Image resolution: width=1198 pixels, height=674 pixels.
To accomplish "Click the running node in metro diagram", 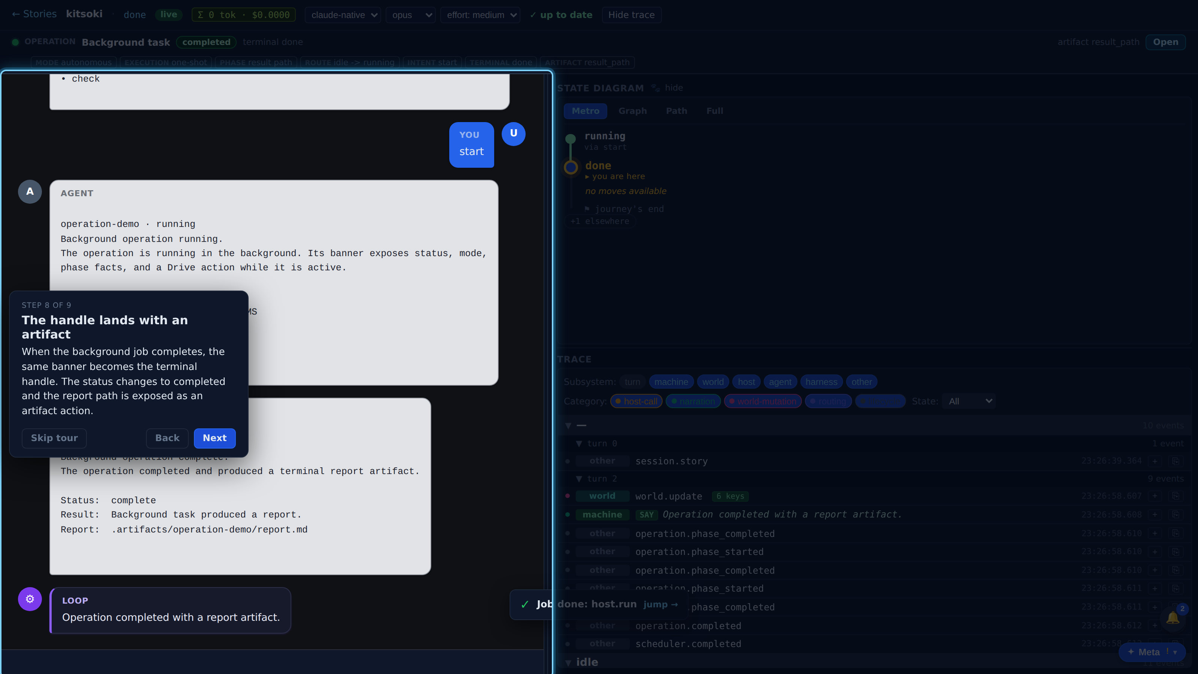I will (571, 139).
